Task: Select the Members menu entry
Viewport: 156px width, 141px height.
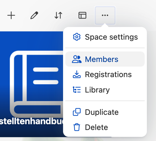Action: (105, 59)
